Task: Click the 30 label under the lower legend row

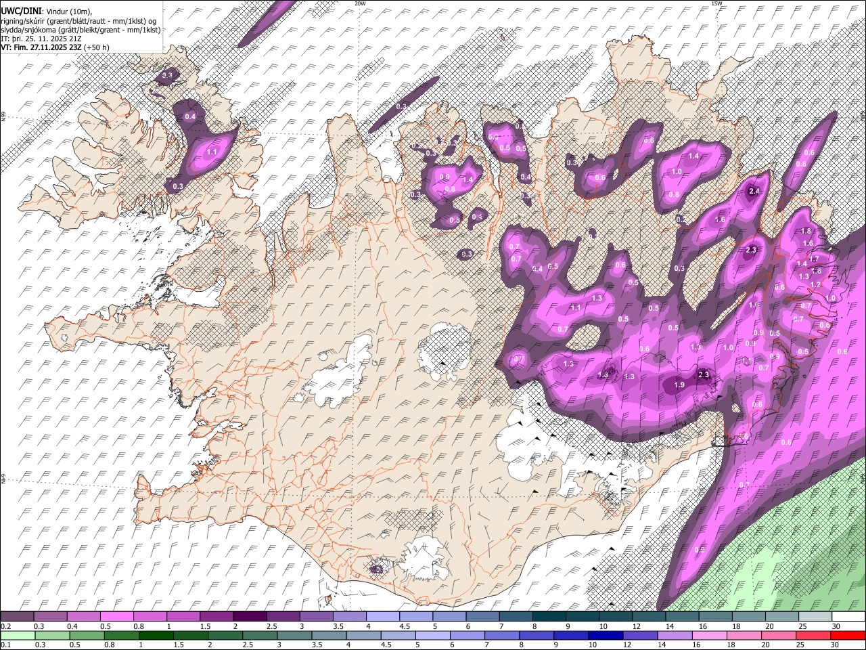Action: coord(834,645)
